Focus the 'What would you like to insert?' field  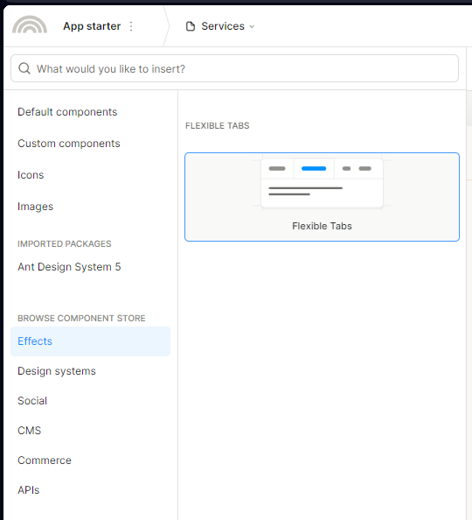pos(234,68)
